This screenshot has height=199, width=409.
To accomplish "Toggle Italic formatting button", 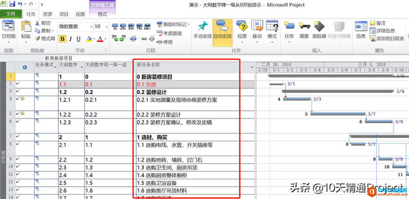I will [71, 39].
